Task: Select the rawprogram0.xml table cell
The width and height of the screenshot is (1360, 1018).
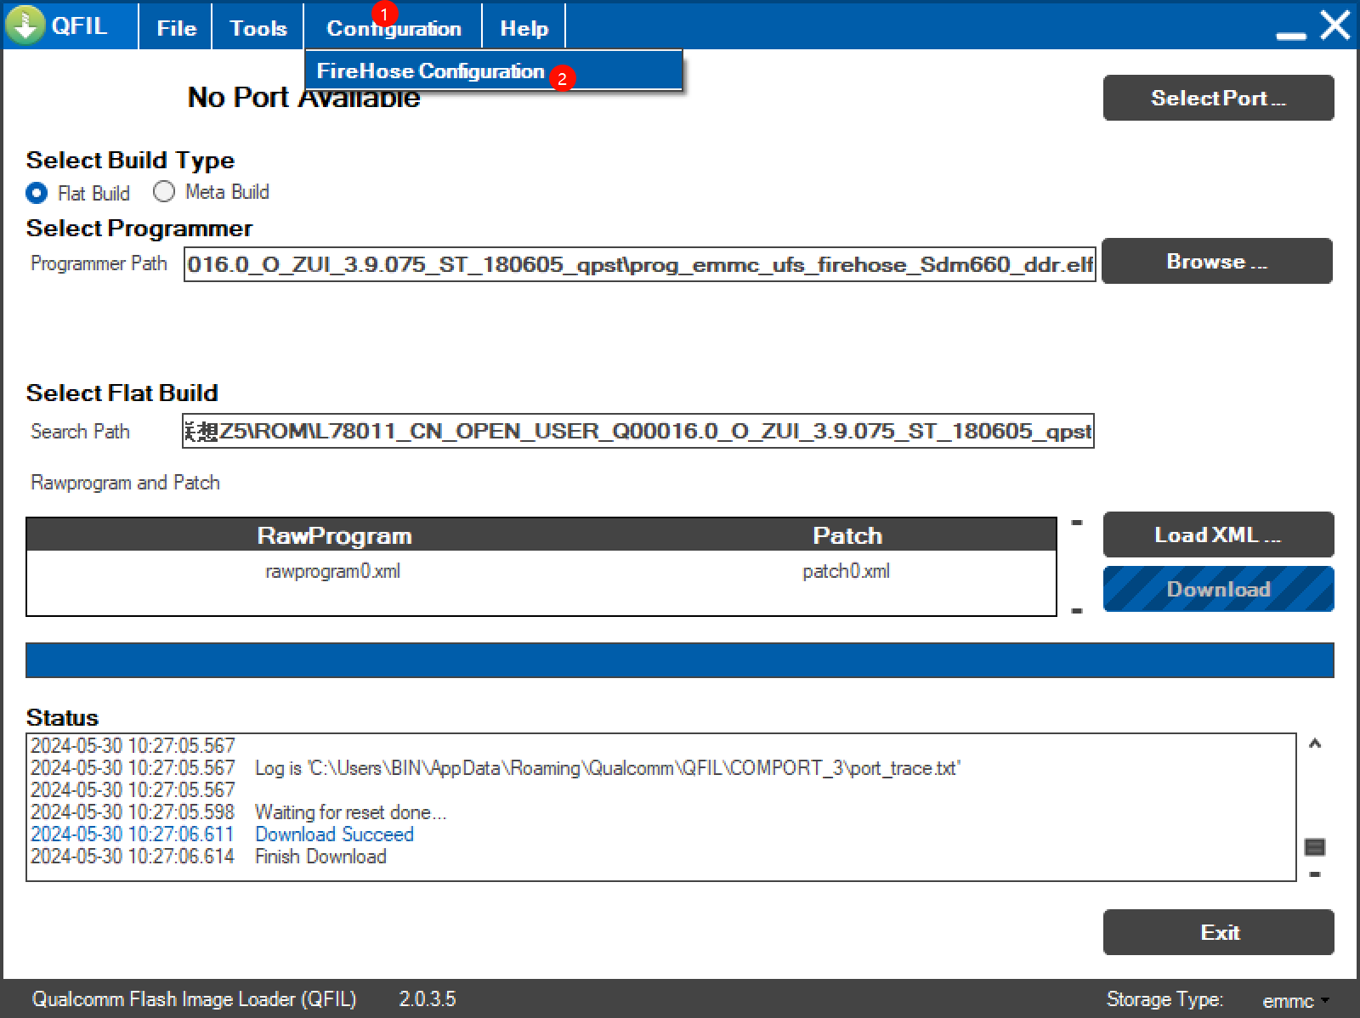Action: pyautogui.click(x=333, y=571)
